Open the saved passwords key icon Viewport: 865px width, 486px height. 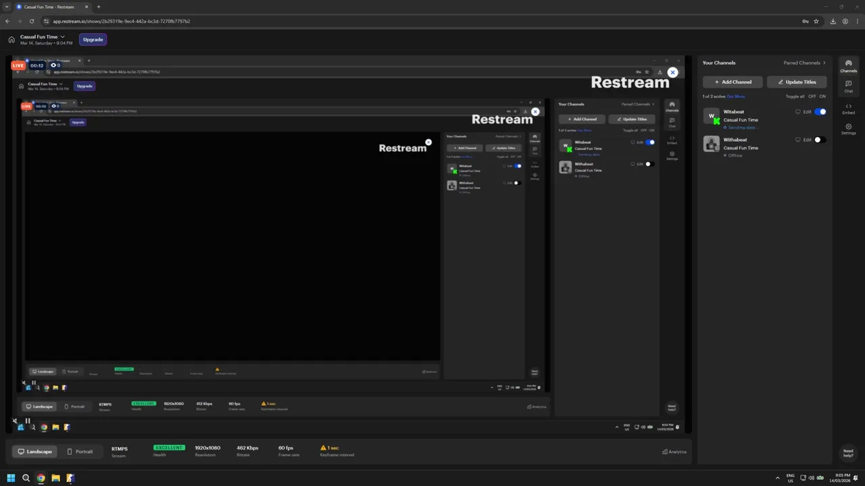pos(805,21)
